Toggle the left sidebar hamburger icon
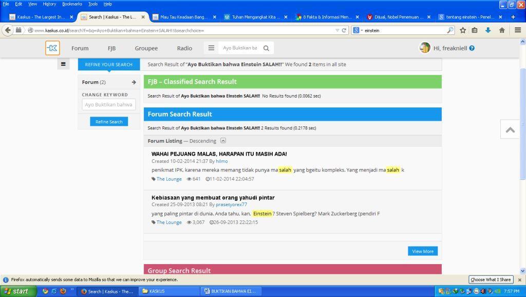 coord(63,64)
